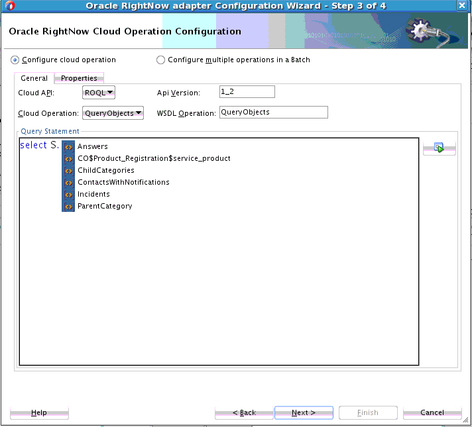Choose Incidents from the suggestions

pos(93,194)
